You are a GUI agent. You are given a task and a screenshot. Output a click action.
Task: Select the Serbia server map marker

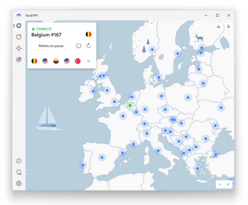pos(186,137)
